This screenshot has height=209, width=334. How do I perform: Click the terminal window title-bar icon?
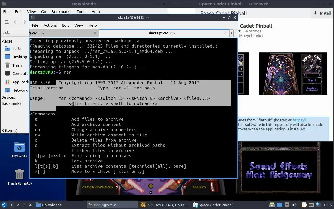click(x=33, y=18)
